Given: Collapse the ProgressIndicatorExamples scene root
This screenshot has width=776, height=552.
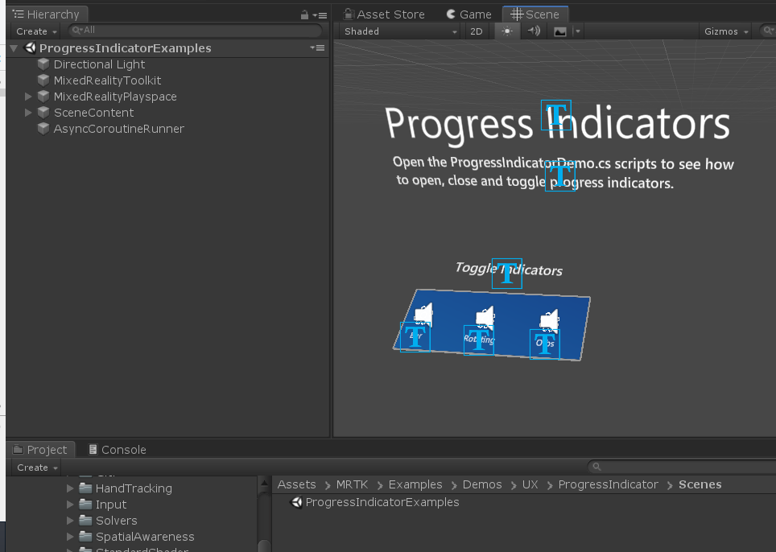Looking at the screenshot, I should [x=14, y=48].
